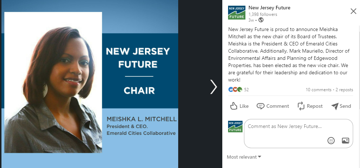Close the post viewer with X
This screenshot has height=168, width=360.
tap(353, 11)
